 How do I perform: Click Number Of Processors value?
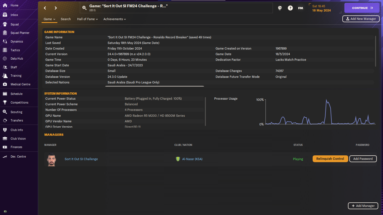coord(134,110)
